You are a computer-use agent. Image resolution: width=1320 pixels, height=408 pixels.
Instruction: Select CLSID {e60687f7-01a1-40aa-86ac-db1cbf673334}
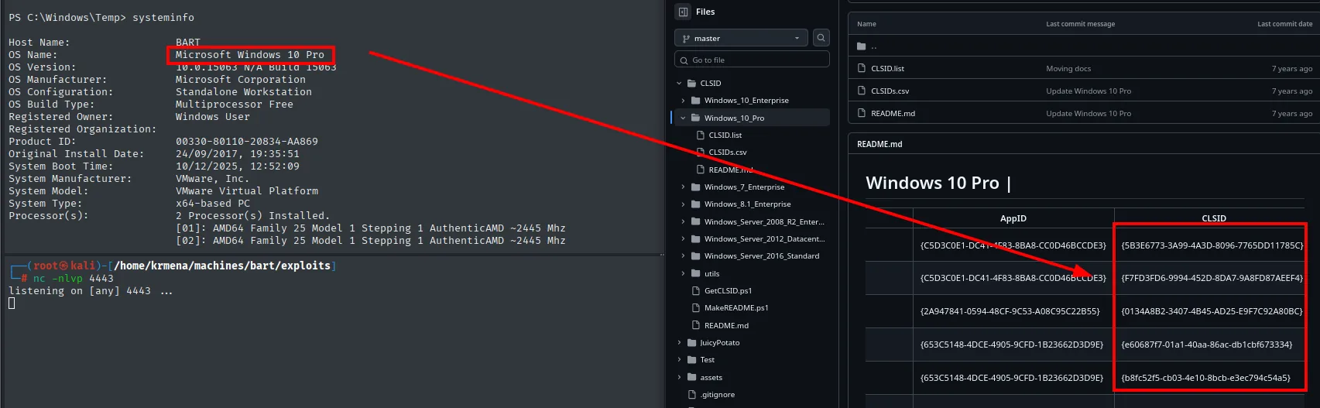coord(1206,345)
